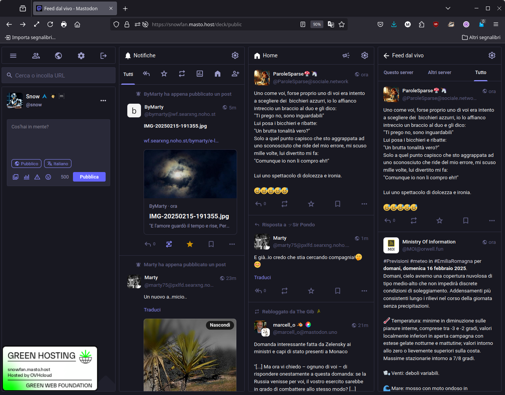Open more menu on Home ParoleSparse post

(x=364, y=204)
